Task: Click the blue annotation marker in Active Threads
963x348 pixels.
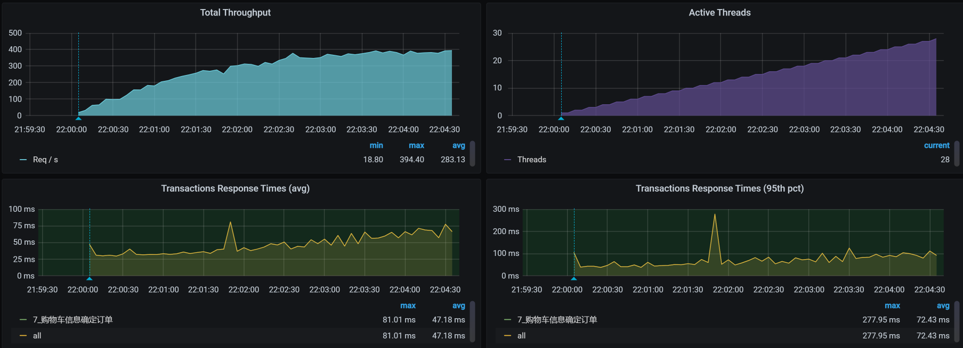Action: (561, 118)
